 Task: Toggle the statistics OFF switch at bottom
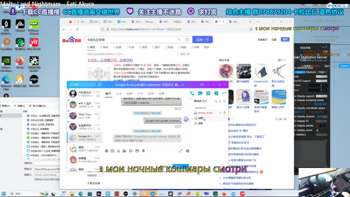click(x=322, y=135)
